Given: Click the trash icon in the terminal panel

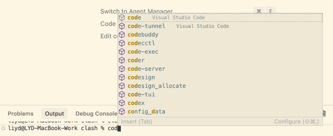Looking at the screenshot, I should coord(324,113).
